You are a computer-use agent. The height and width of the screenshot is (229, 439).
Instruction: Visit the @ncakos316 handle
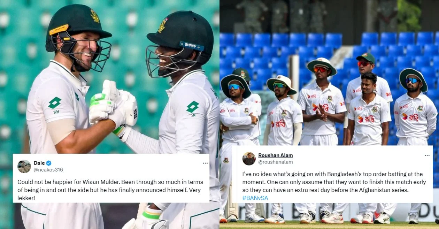[x=48, y=170]
